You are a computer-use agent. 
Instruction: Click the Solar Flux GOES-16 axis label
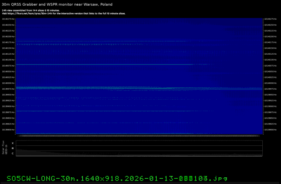click(5, 148)
